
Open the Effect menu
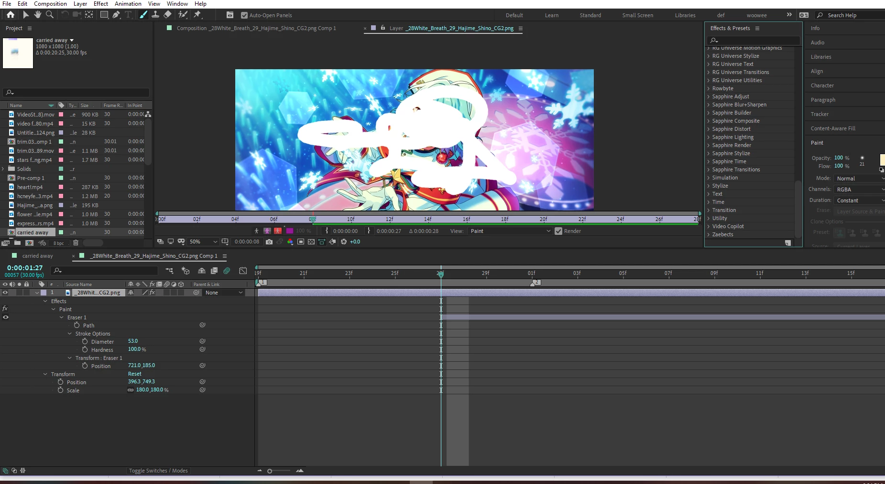tap(100, 4)
